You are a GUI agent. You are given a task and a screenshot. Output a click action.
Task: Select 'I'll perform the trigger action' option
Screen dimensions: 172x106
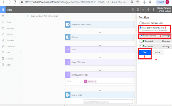[140, 23]
